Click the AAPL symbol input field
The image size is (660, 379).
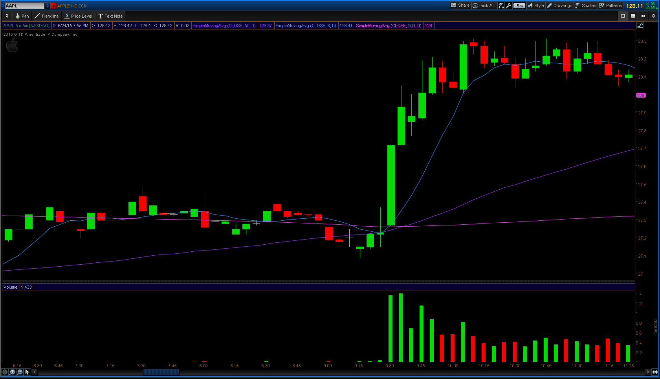click(24, 6)
